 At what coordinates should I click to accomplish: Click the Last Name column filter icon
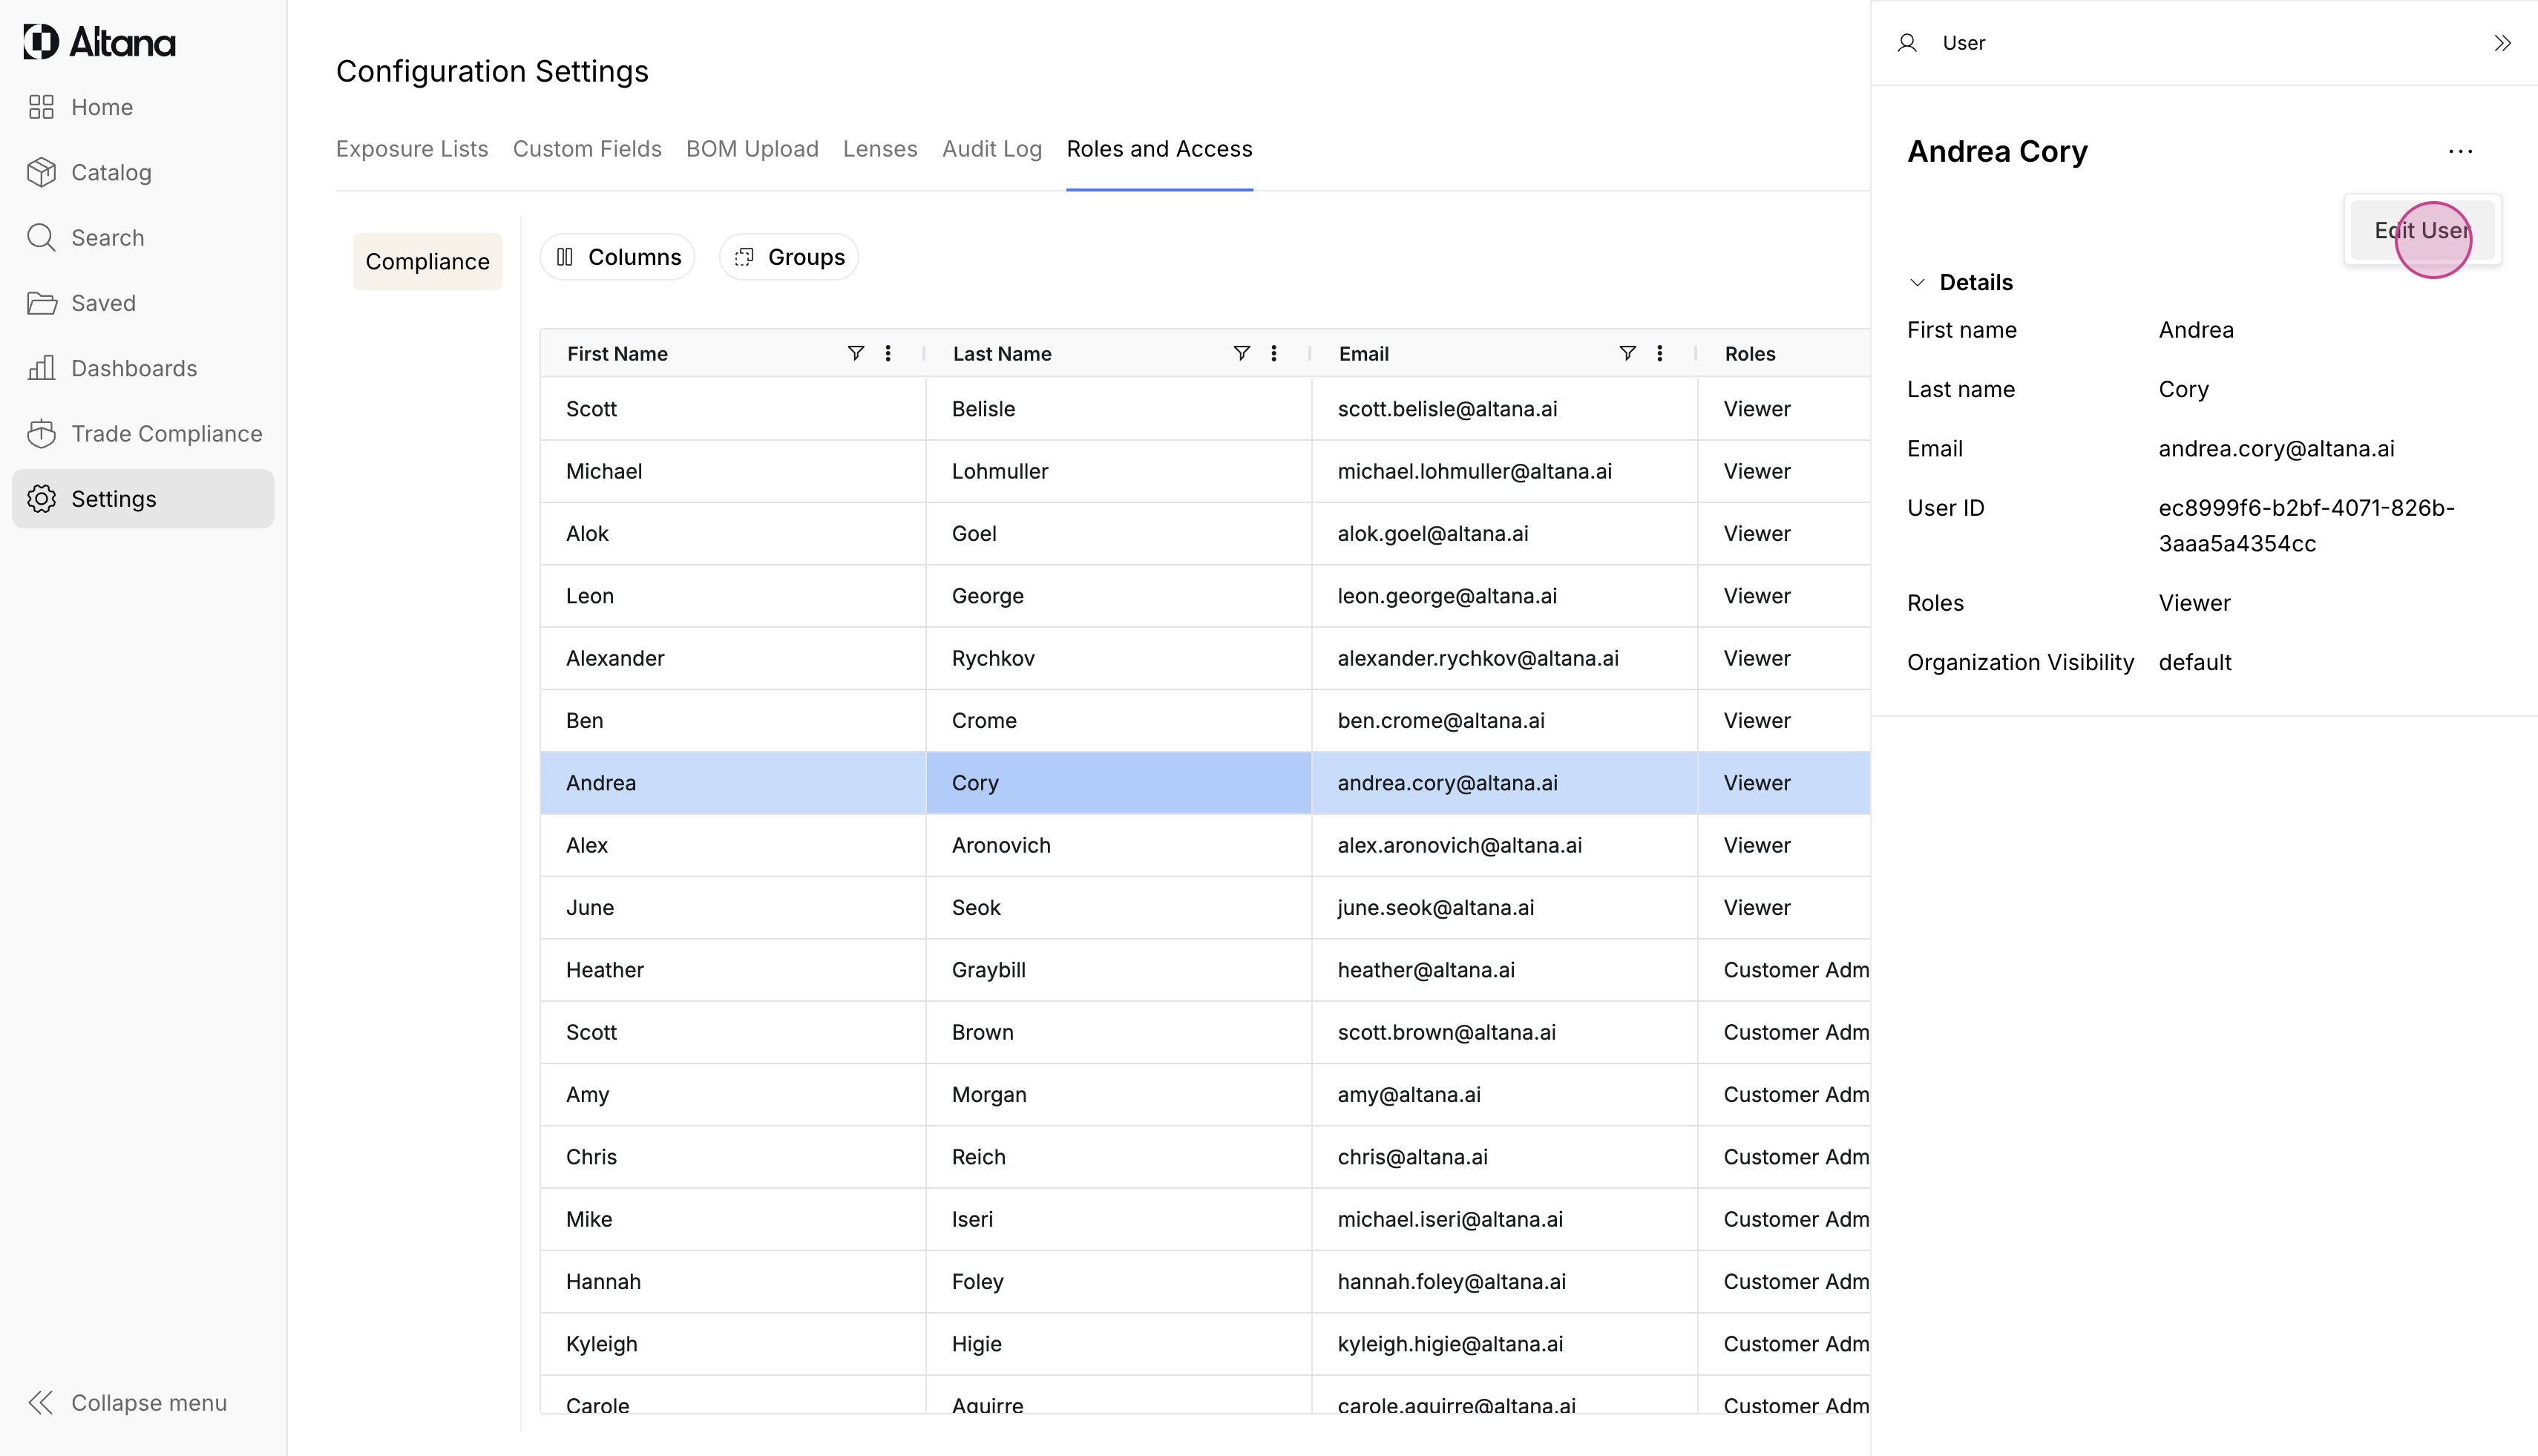coord(1241,353)
